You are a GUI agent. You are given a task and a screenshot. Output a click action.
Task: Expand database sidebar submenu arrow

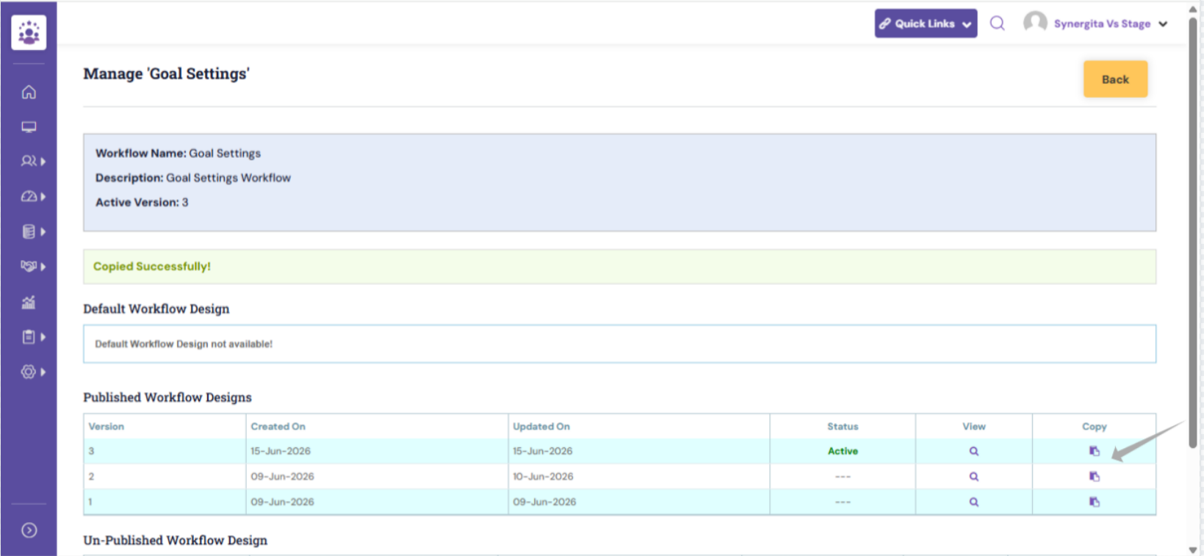(x=43, y=232)
